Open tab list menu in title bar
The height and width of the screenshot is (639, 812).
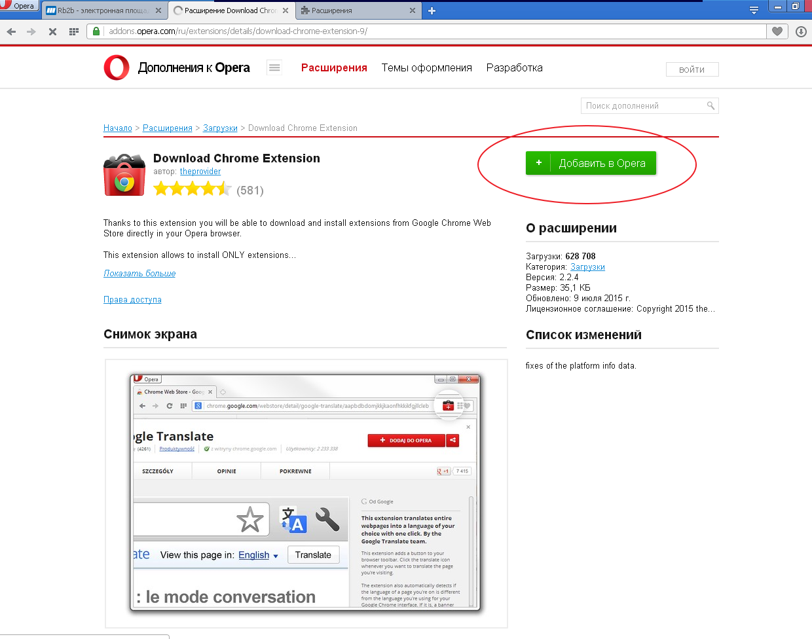tap(754, 10)
